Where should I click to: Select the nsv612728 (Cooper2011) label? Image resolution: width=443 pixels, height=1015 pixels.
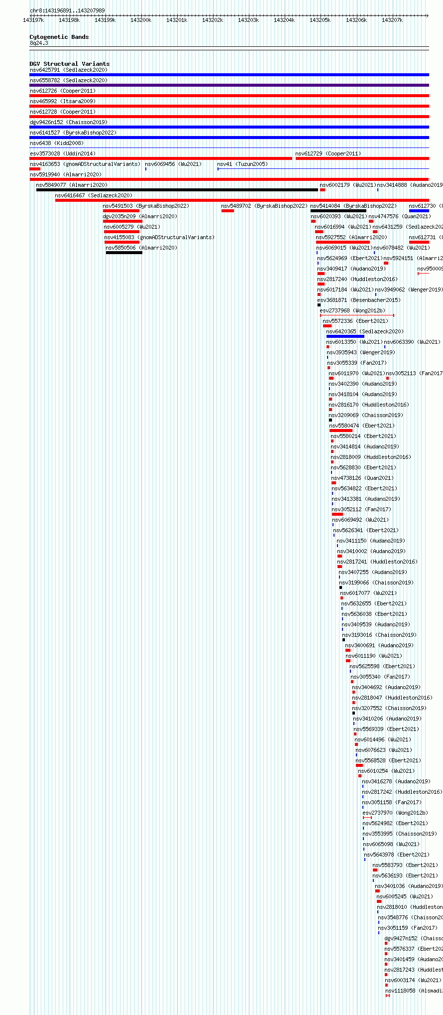point(63,112)
